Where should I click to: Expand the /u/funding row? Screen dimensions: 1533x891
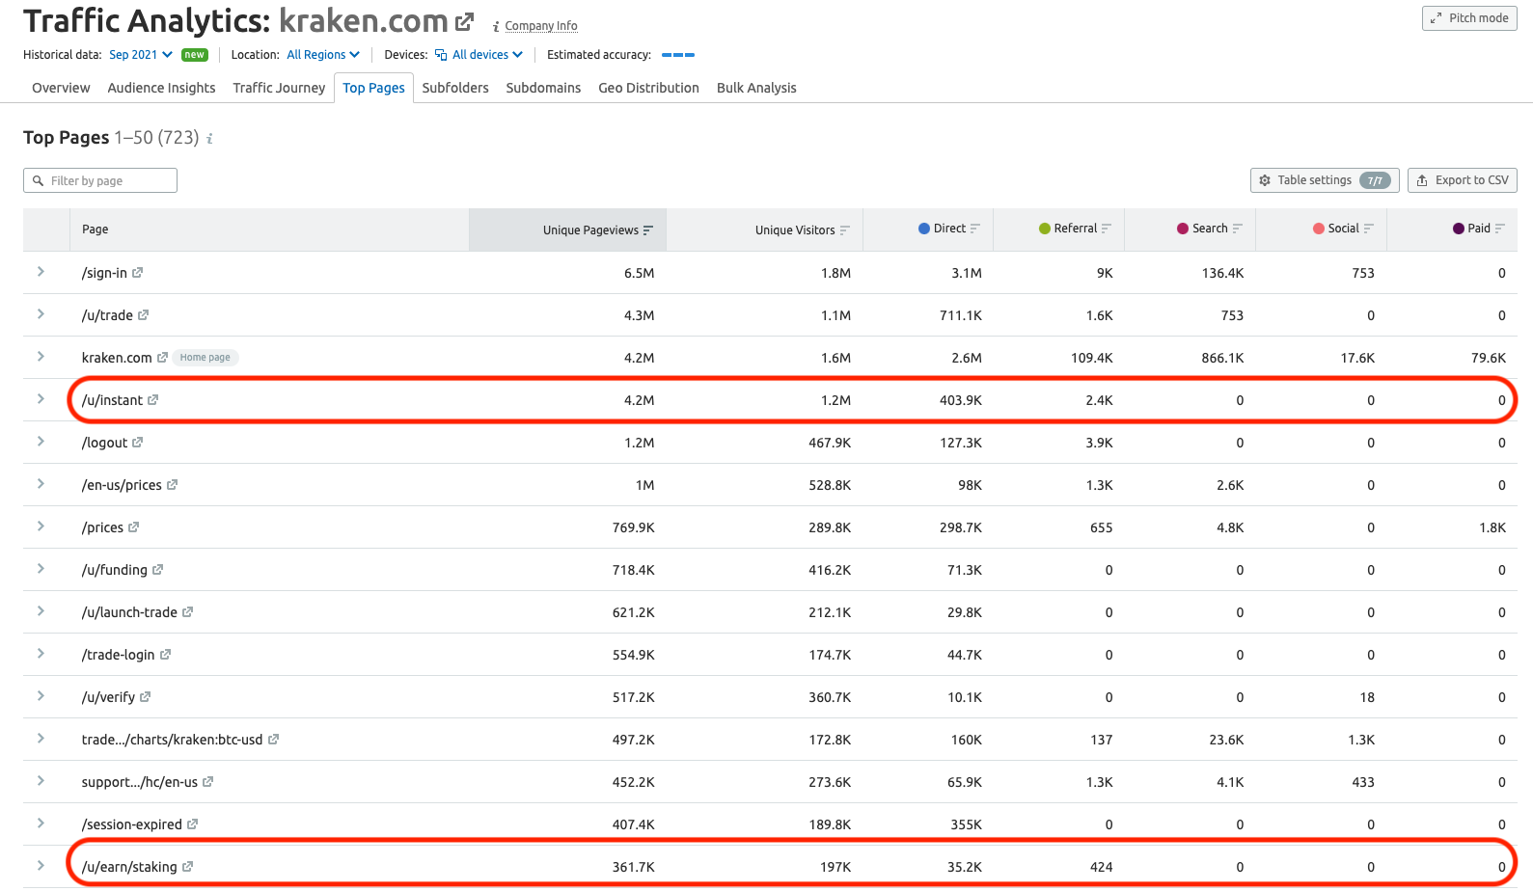(x=41, y=569)
